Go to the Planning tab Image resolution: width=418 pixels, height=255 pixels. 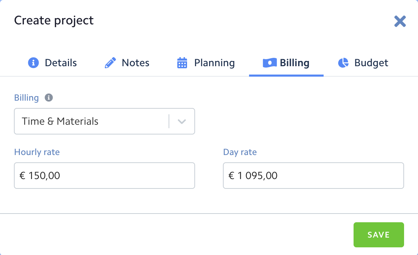pyautogui.click(x=214, y=63)
